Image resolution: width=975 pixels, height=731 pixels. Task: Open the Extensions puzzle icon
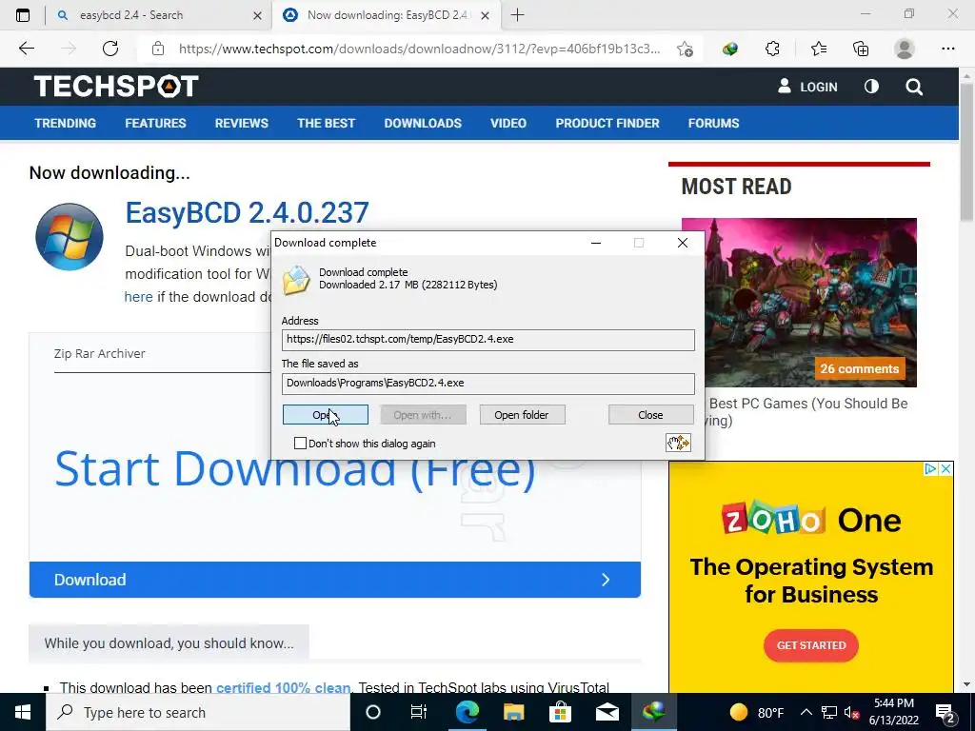[772, 49]
